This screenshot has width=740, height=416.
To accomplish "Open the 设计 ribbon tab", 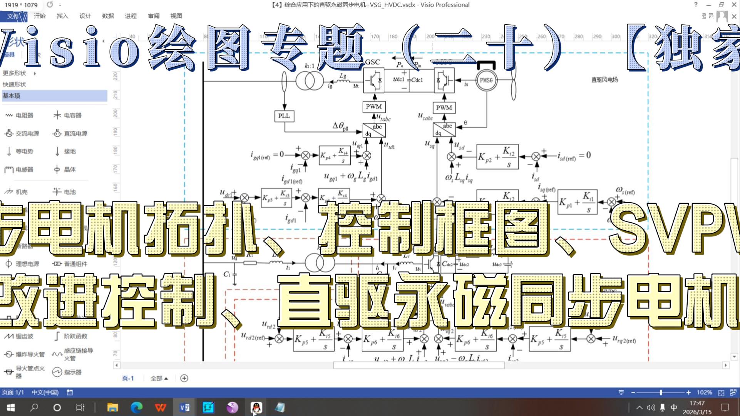I will coord(85,16).
